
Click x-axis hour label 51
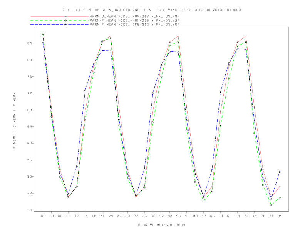(187, 216)
